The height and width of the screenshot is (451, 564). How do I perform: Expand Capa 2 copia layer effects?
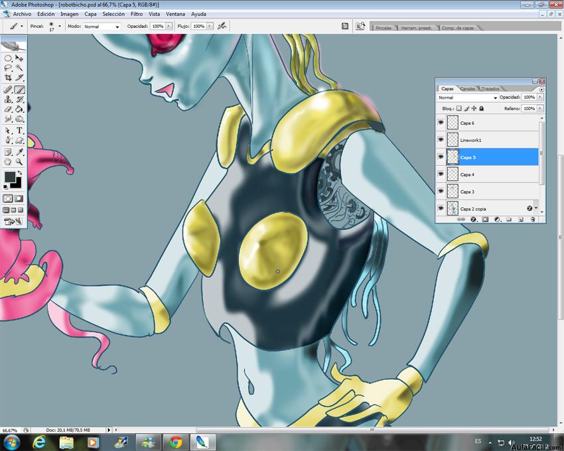pyautogui.click(x=536, y=208)
